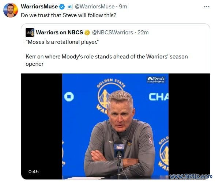Click the "Do we trust that Steve" post text
Image resolution: width=215 pixels, height=182 pixels.
69,15
